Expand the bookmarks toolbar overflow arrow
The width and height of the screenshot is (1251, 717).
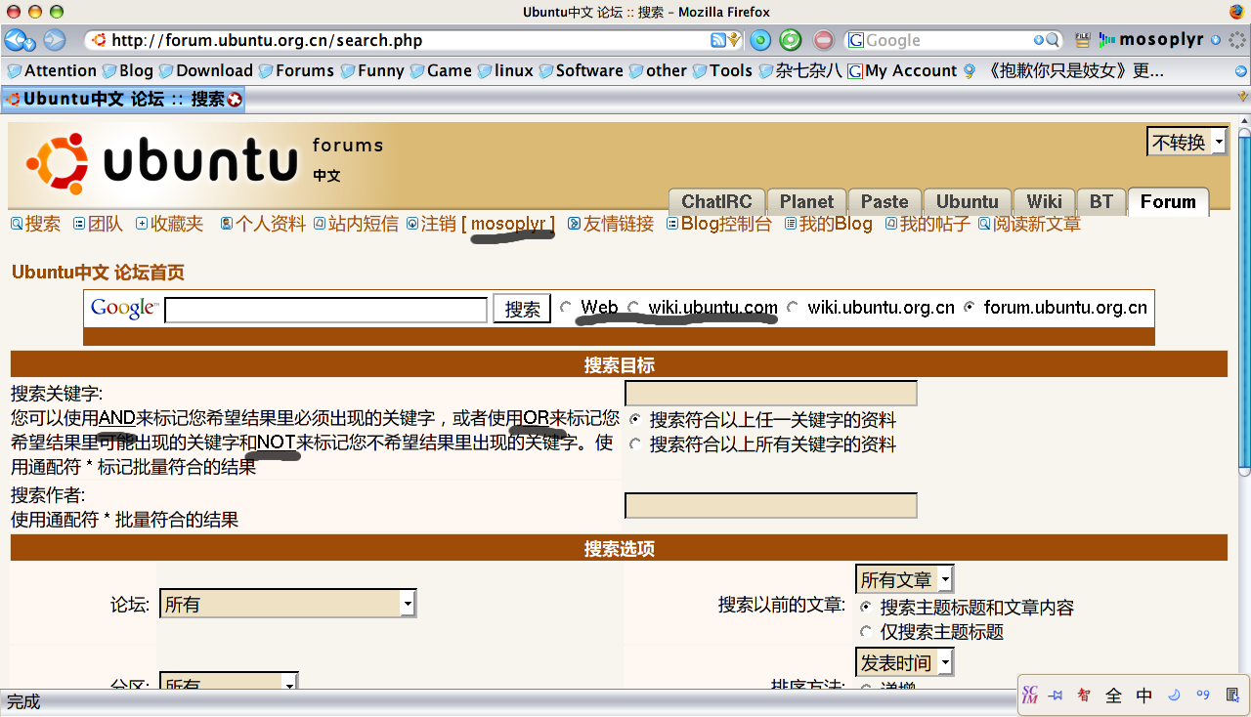(1241, 71)
